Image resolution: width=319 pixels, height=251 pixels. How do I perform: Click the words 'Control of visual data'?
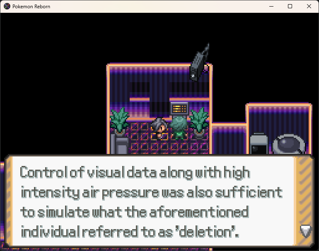88,173
